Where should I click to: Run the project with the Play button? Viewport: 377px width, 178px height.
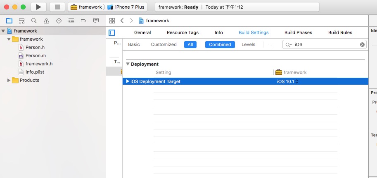pos(38,7)
